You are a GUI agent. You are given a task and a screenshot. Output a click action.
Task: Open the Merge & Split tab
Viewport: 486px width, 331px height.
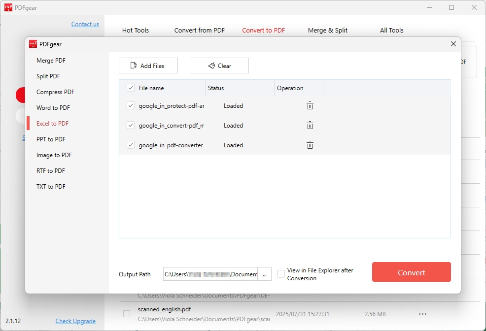327,30
